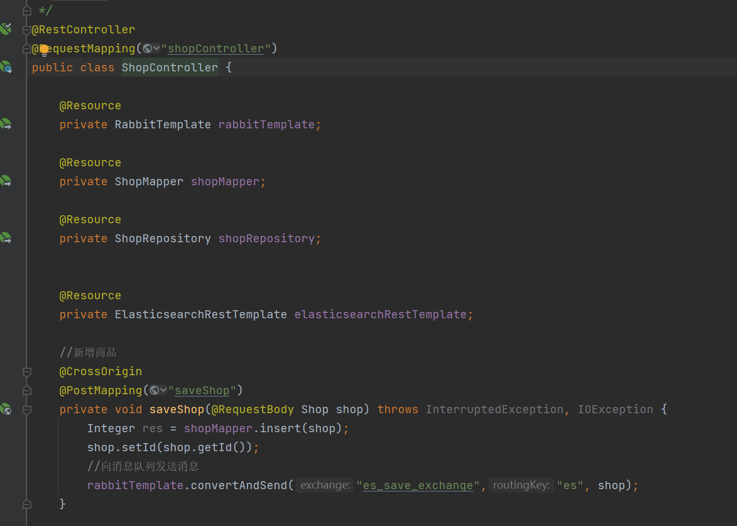Click the request mapping gutter icon on the saveShop method line
The width and height of the screenshot is (737, 526).
(6, 409)
